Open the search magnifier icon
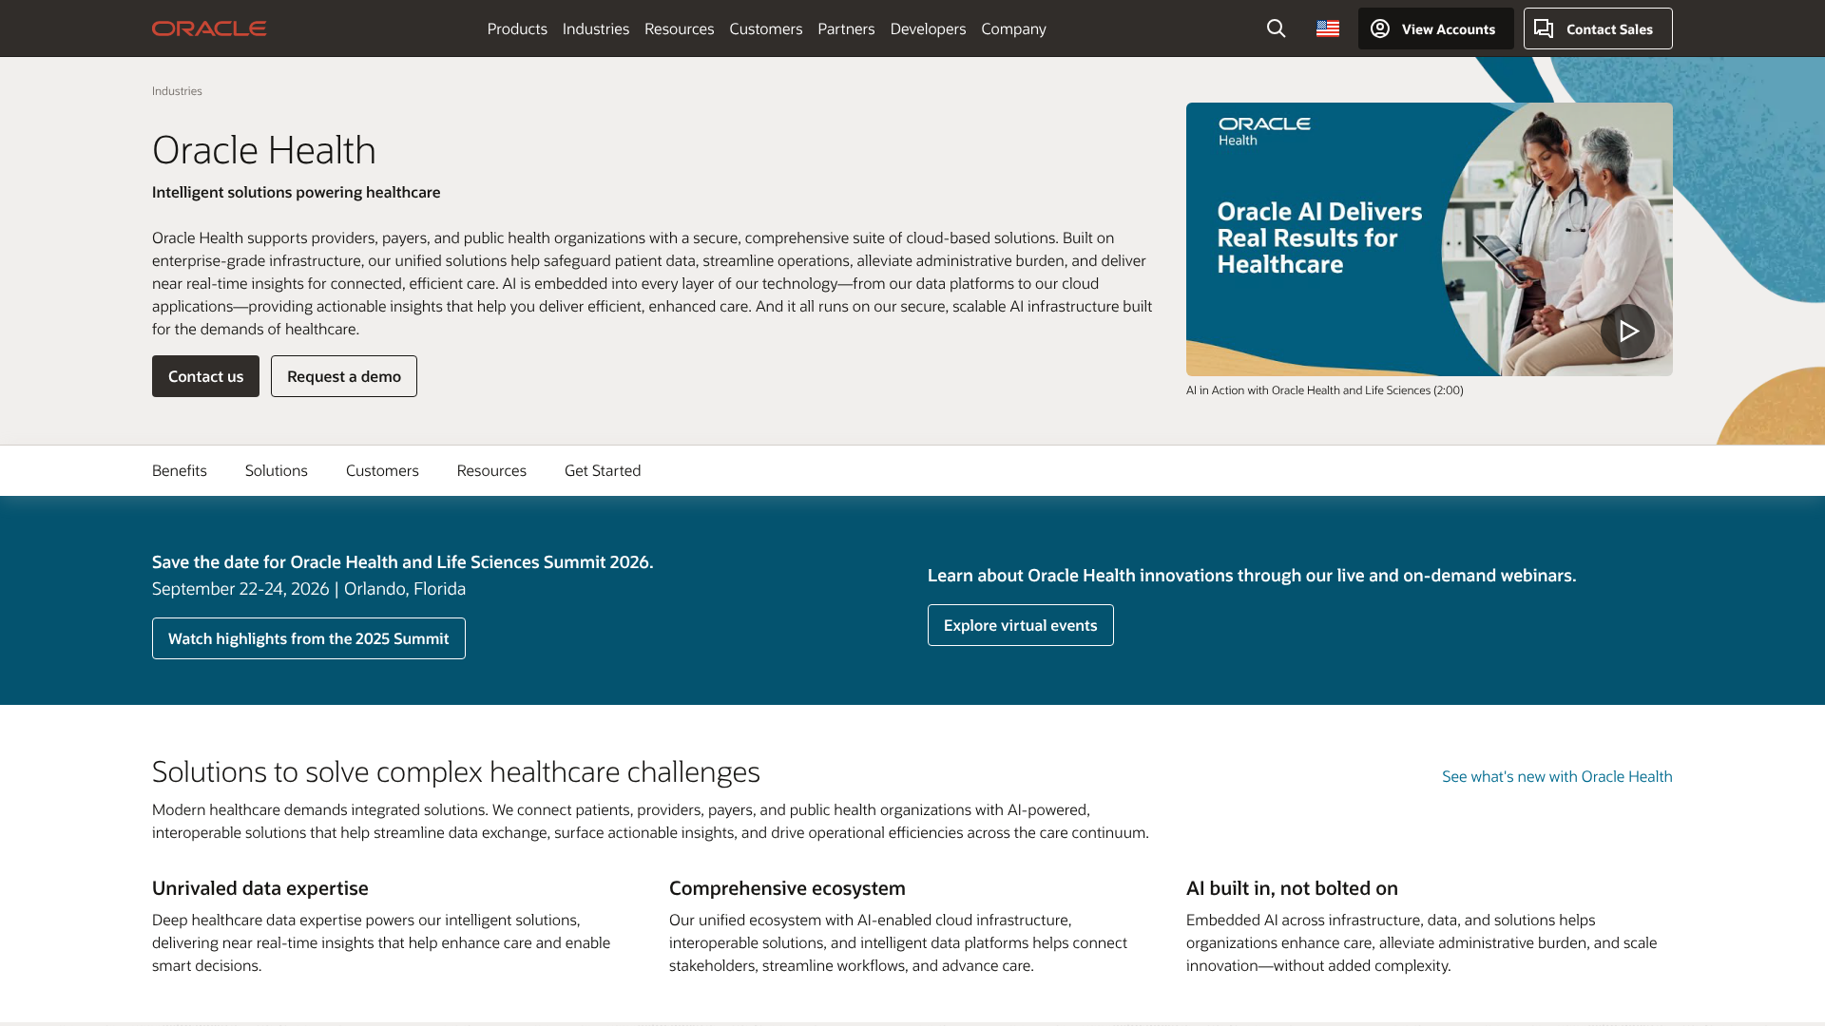Screen dimensions: 1825x1026 (x=1275, y=28)
